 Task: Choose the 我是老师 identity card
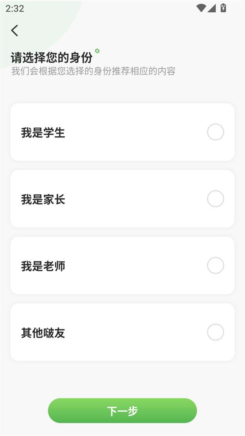(122, 265)
